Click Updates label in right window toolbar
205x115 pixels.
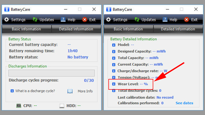[149, 20]
